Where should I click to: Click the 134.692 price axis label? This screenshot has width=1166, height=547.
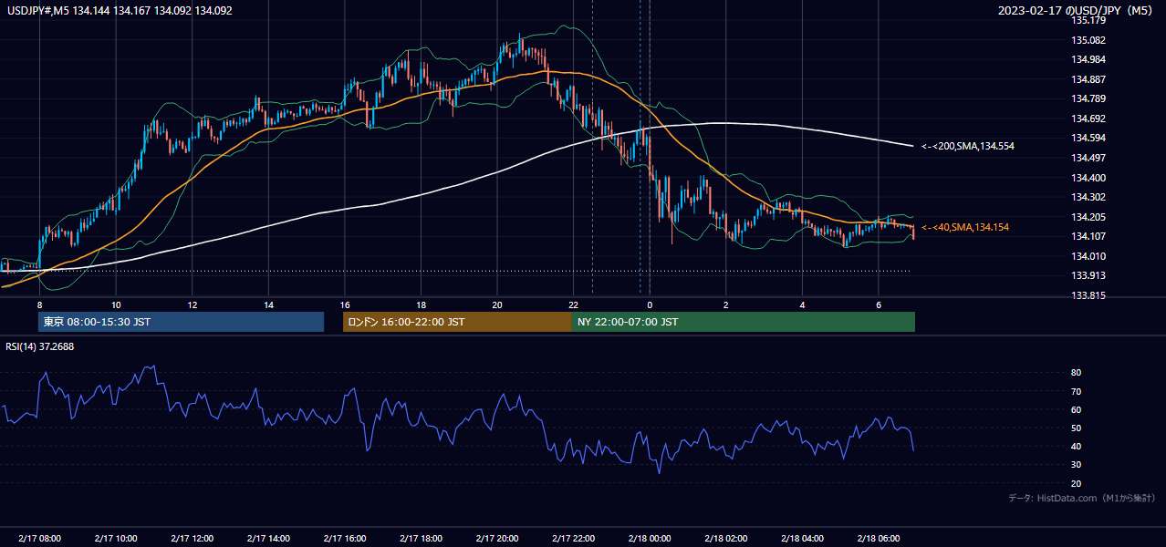1088,119
